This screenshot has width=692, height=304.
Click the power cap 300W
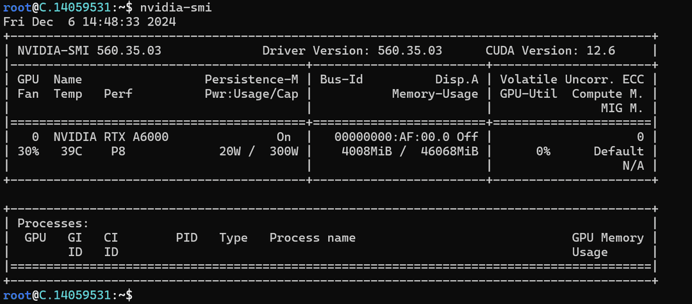(x=284, y=152)
